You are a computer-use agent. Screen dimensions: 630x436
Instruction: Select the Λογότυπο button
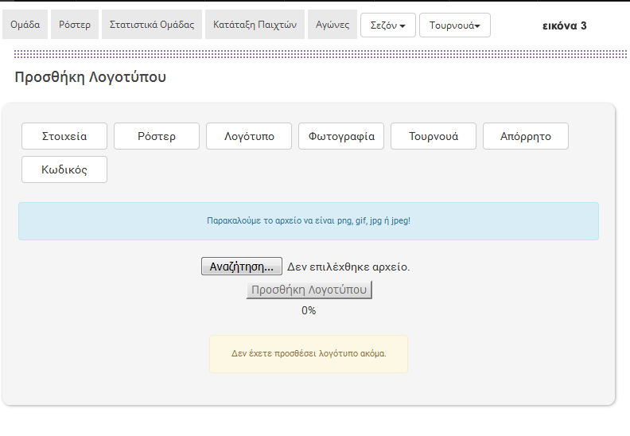click(x=249, y=136)
